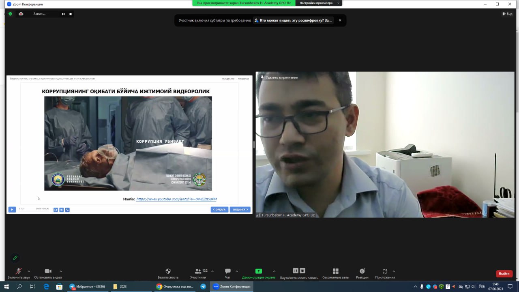Toggle camera with Остановить видео
The width and height of the screenshot is (519, 292).
pyautogui.click(x=48, y=271)
